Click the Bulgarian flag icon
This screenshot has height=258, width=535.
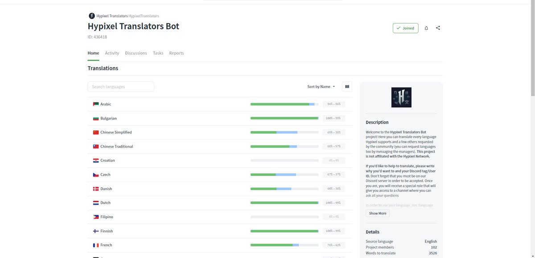[x=96, y=118]
